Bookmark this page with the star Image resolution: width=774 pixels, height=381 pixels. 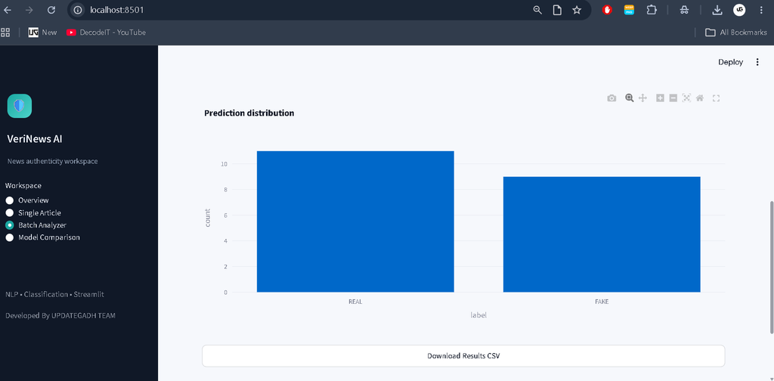[x=577, y=10]
